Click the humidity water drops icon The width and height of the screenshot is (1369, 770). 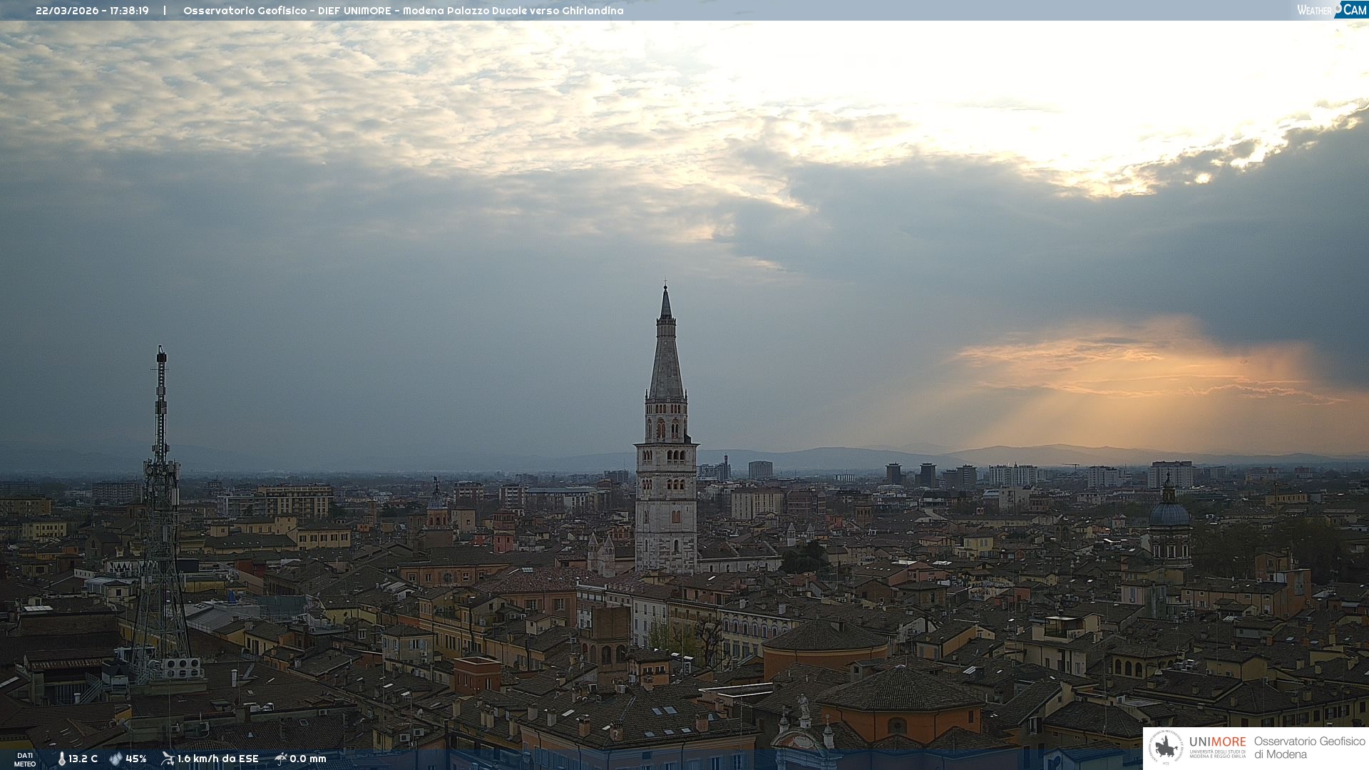(x=116, y=759)
